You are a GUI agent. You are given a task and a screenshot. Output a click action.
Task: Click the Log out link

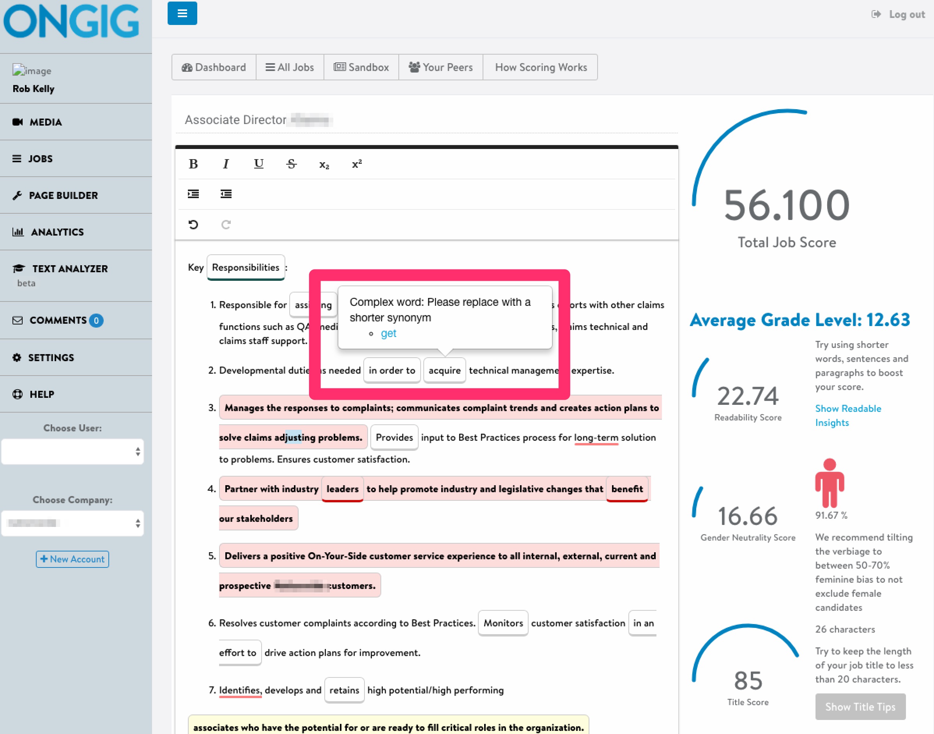pos(899,14)
